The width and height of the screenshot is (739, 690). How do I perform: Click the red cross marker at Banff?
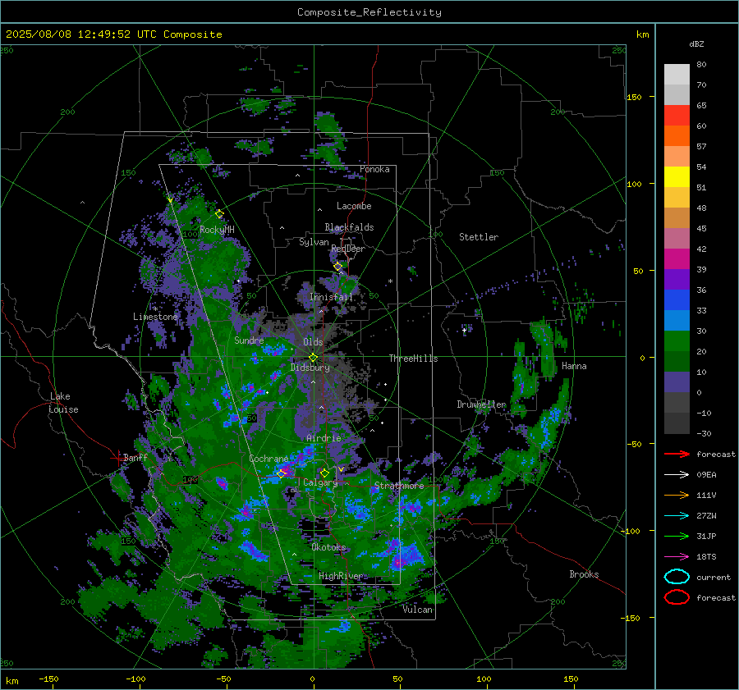click(x=117, y=458)
